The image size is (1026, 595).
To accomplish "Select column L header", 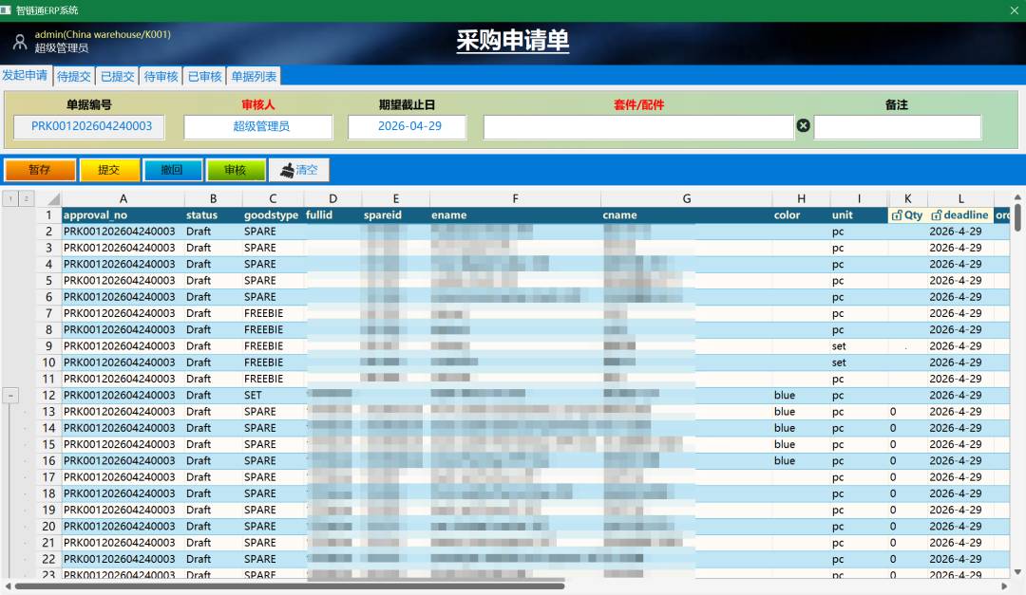I will [960, 198].
